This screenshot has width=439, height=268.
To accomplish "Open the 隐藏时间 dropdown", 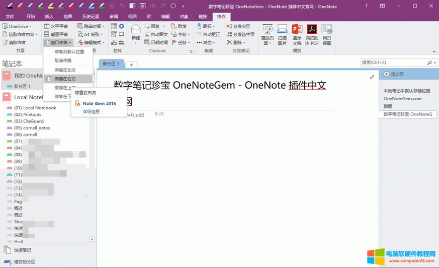I will click(91, 26).
